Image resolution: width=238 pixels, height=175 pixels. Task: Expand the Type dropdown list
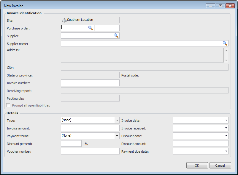pyautogui.click(x=117, y=120)
